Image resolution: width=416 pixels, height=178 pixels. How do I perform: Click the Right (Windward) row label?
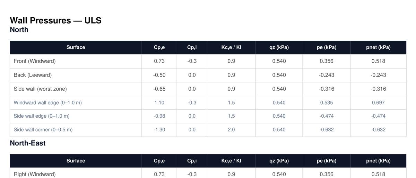pyautogui.click(x=35, y=174)
